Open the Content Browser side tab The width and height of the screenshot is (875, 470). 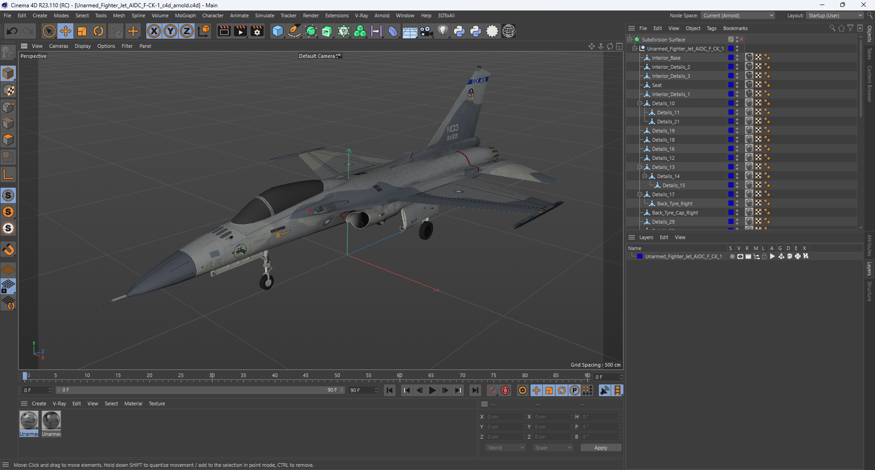click(870, 83)
